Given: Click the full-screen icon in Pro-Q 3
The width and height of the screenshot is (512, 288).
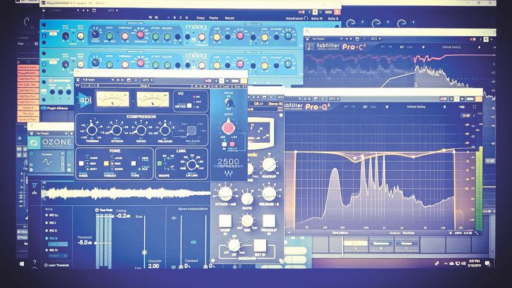Looking at the screenshot, I should 474,107.
